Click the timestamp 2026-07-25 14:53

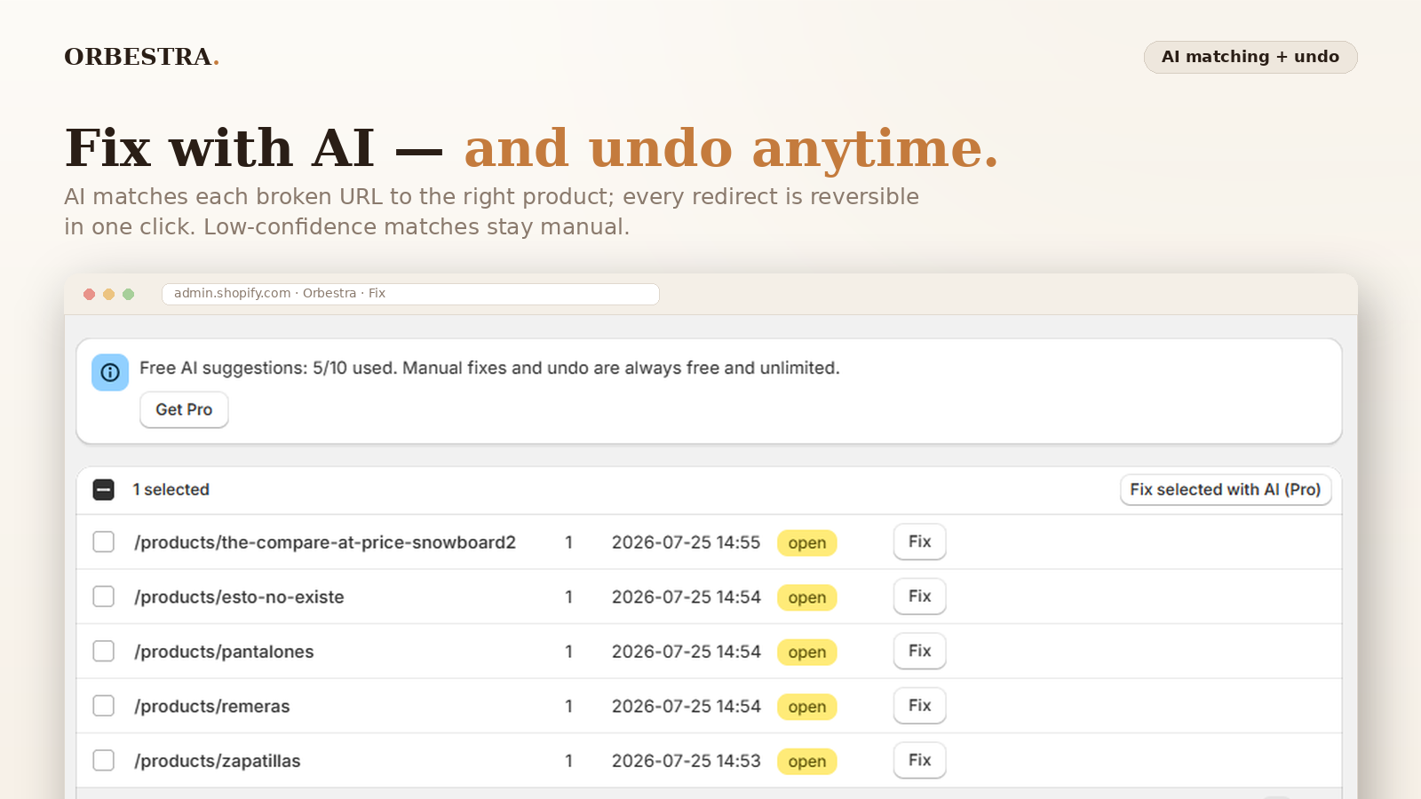[x=687, y=761]
